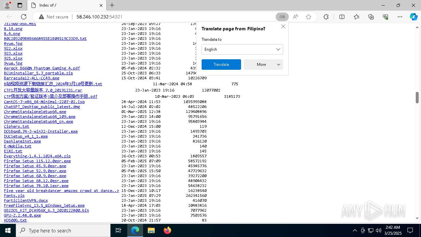Open FreeFileSync_13.5_Windows_Setup.exe link
The image size is (421, 237).
44,205
